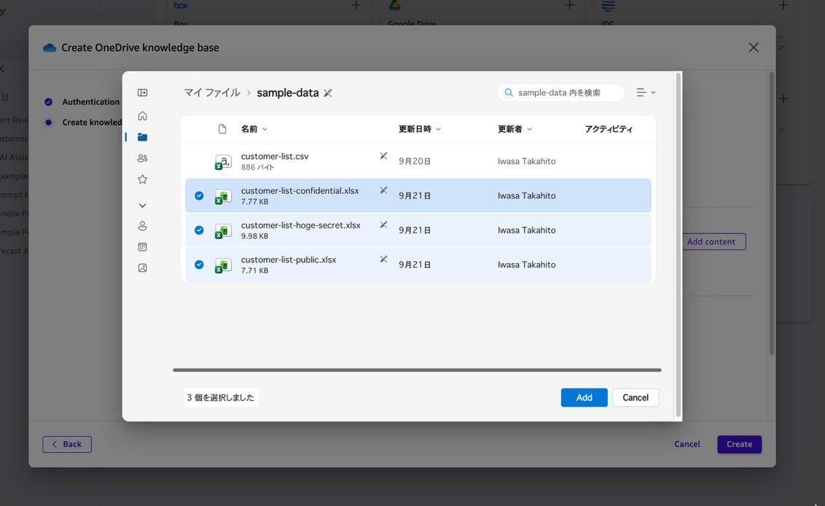Viewport: 825px width, 506px height.
Task: Go to マイ ファイル breadcrumb
Action: [x=211, y=93]
